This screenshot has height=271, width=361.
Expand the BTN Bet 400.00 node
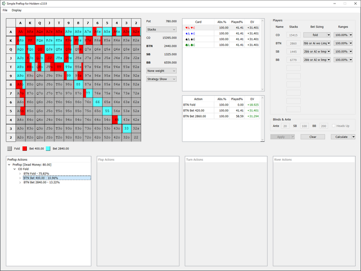click(x=20, y=178)
